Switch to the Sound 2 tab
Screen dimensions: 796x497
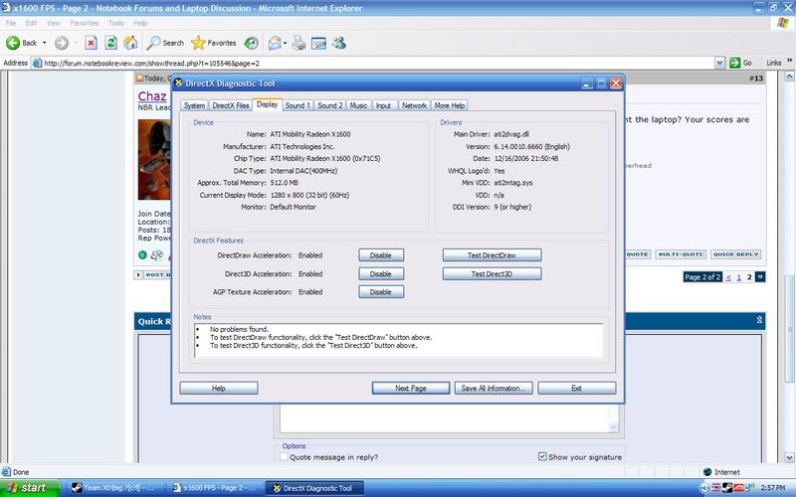click(330, 105)
